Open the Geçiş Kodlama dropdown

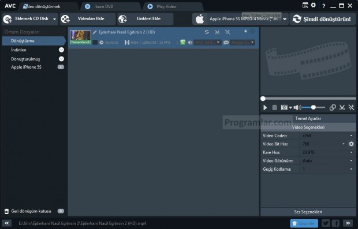tap(327, 169)
